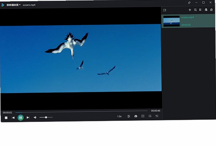Viewport: 216px width, 146px height.
Task: Switch the playlist view layout icon
Action: point(201,10)
